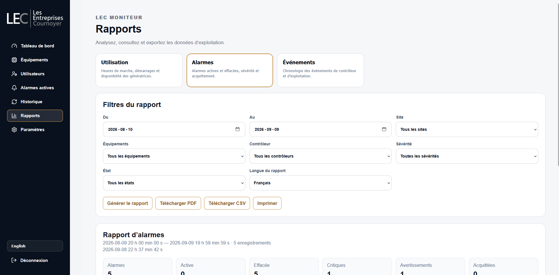Click the '5 enregistrements' date range line

tap(187, 243)
